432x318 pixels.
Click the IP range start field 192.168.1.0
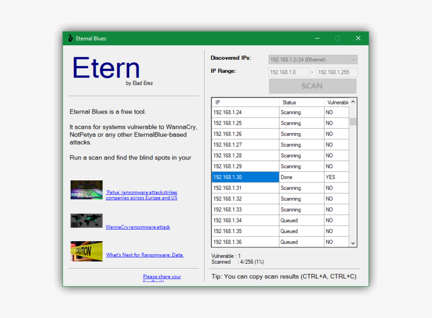(x=289, y=72)
